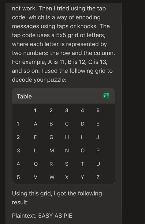Click the cell containing letter A
This screenshot has height=224, width=145.
(35, 124)
